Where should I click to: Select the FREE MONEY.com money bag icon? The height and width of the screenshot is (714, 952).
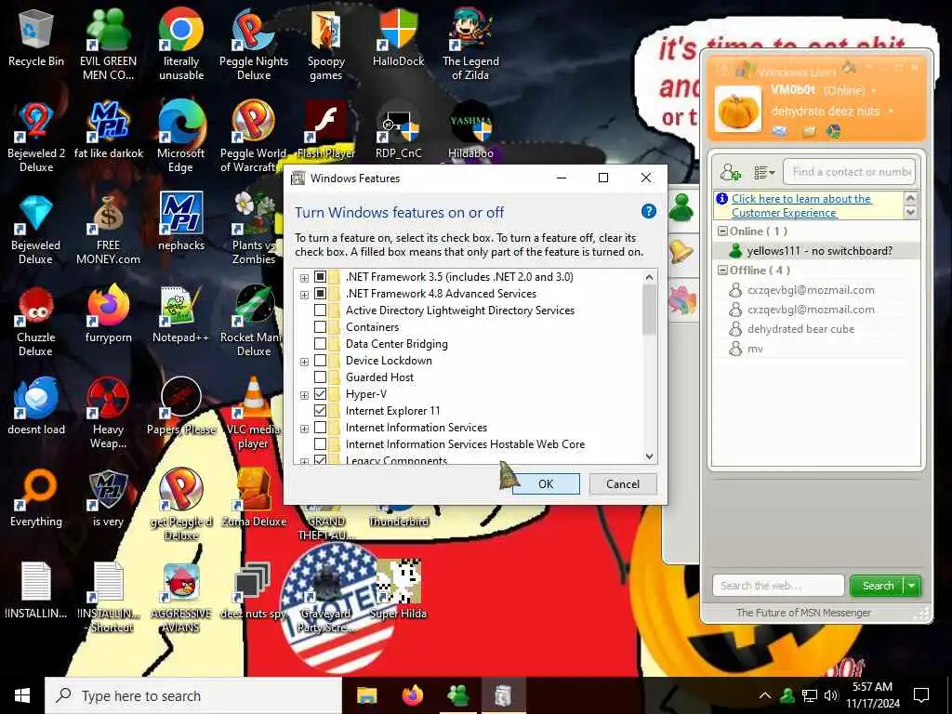(108, 215)
